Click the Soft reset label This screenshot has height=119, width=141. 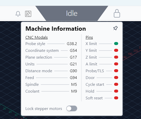coord(94,98)
